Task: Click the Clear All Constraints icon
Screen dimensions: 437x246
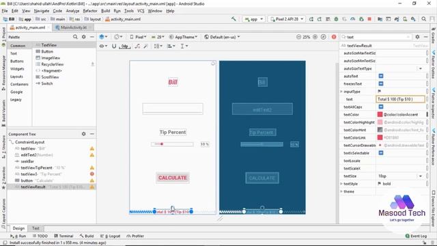Action: tap(137, 46)
